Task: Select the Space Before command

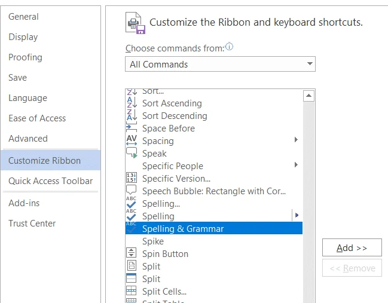Action: [x=214, y=128]
